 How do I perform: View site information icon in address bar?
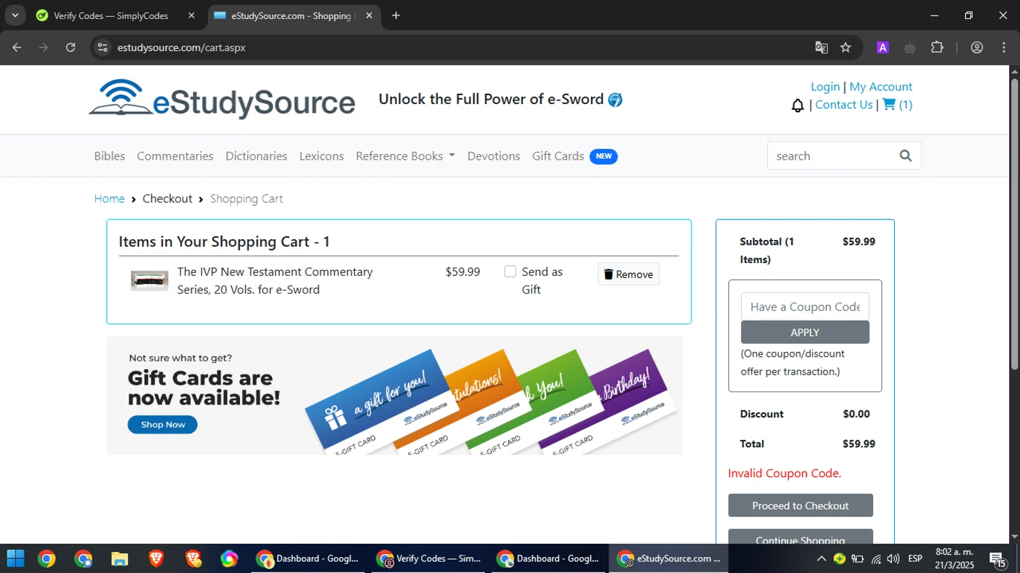point(103,48)
